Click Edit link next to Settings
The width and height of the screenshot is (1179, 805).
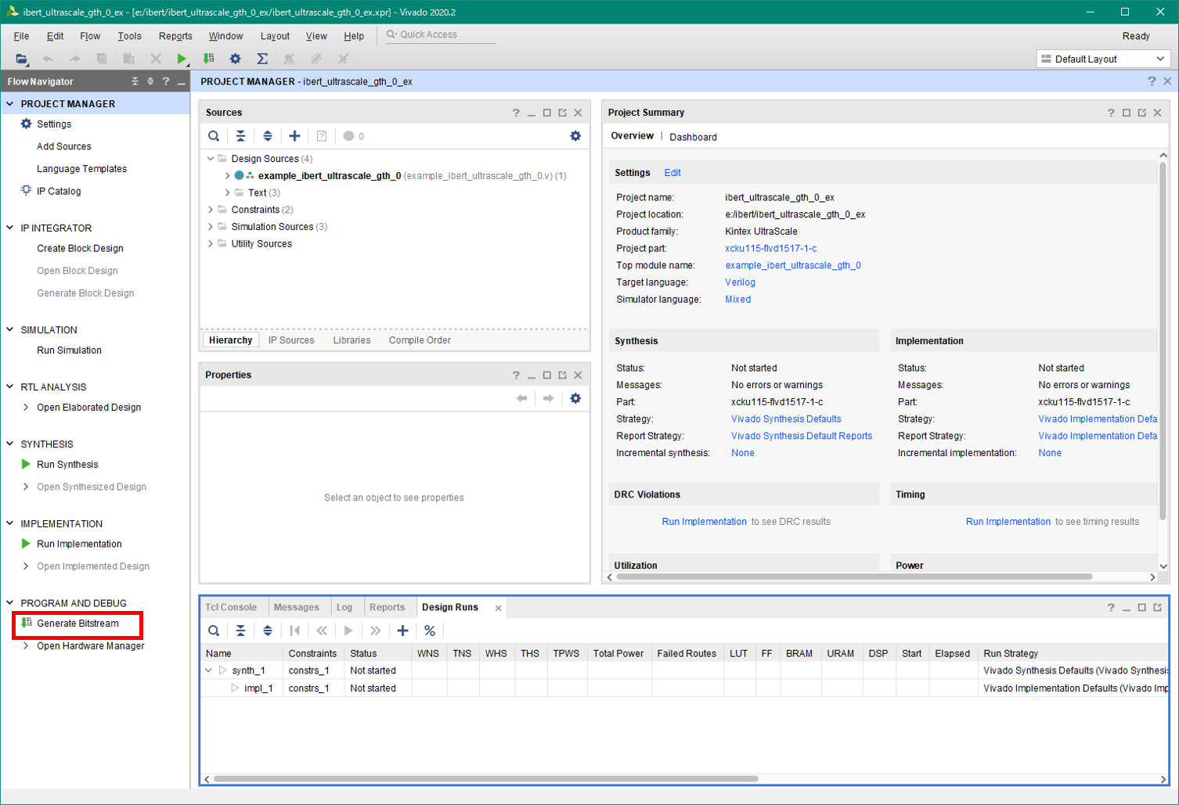pyautogui.click(x=672, y=173)
